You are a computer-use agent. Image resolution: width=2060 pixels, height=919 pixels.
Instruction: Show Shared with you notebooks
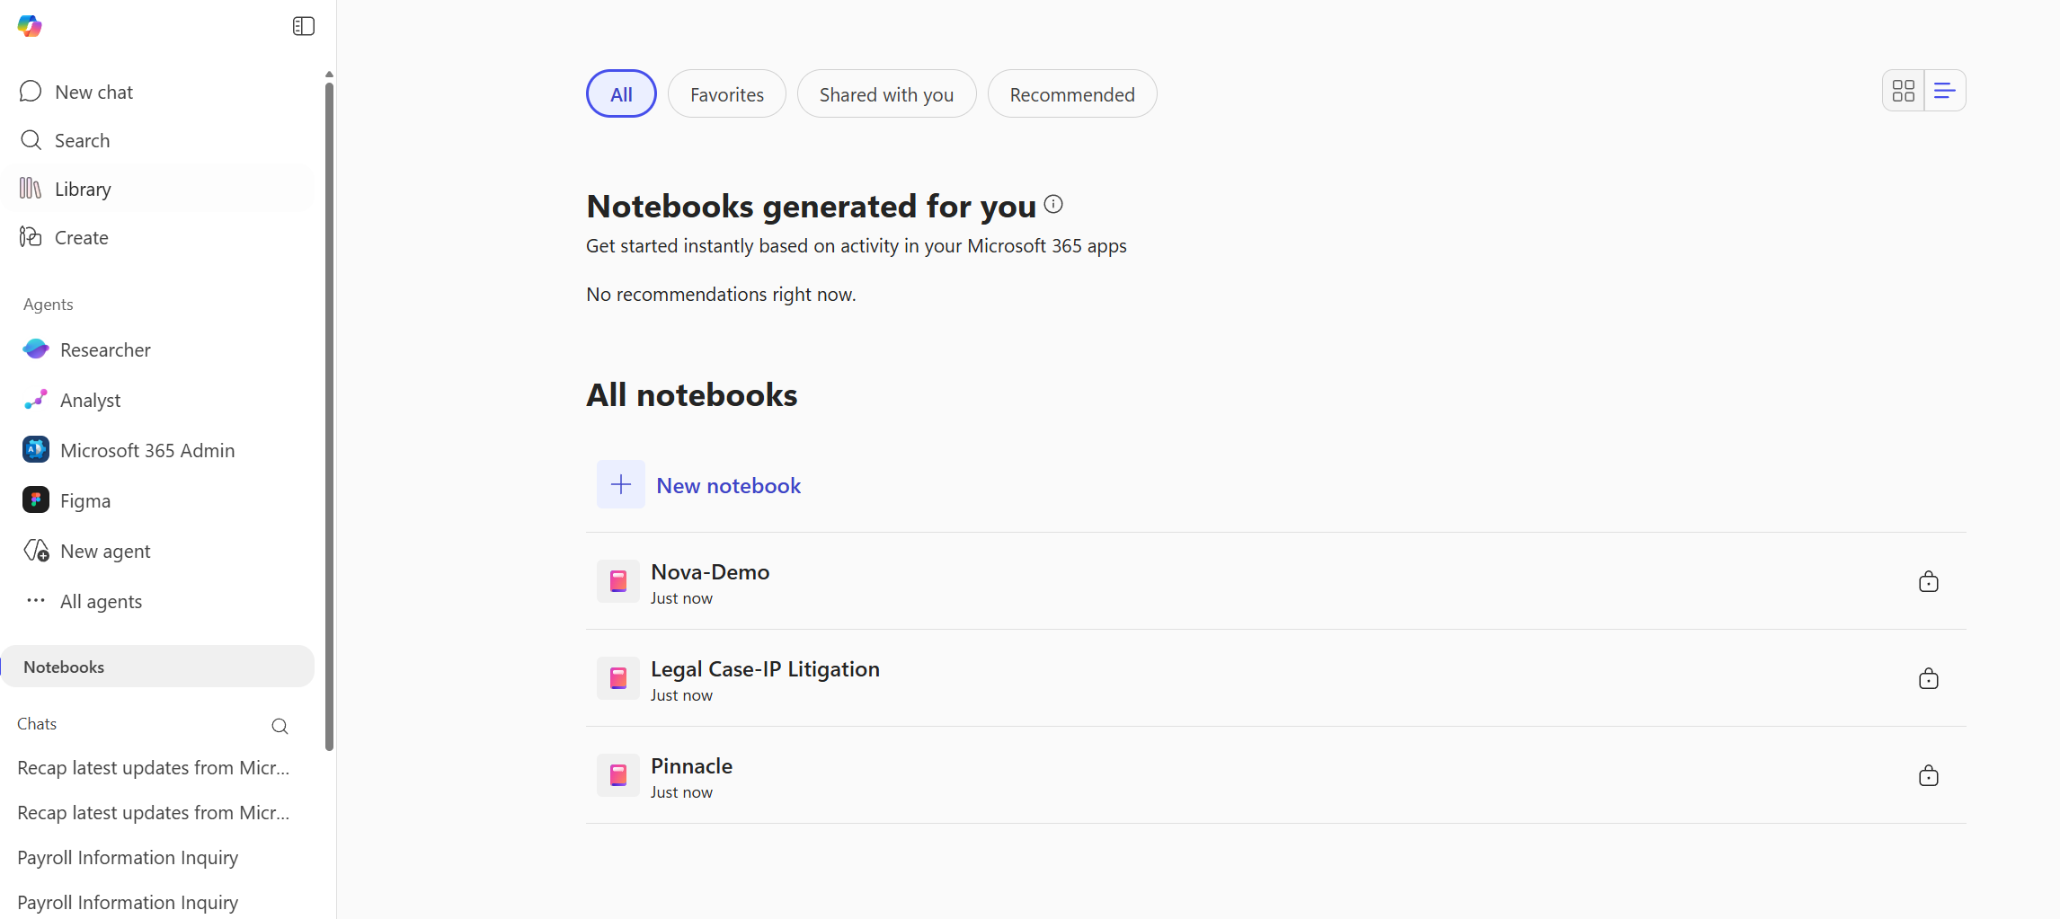pyautogui.click(x=886, y=94)
